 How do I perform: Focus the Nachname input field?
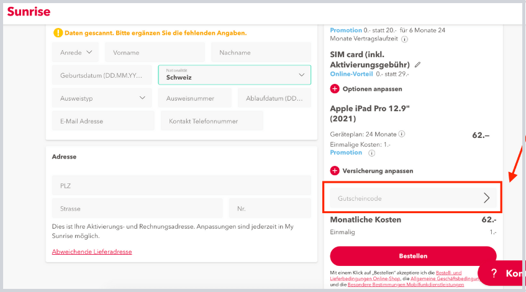(261, 52)
